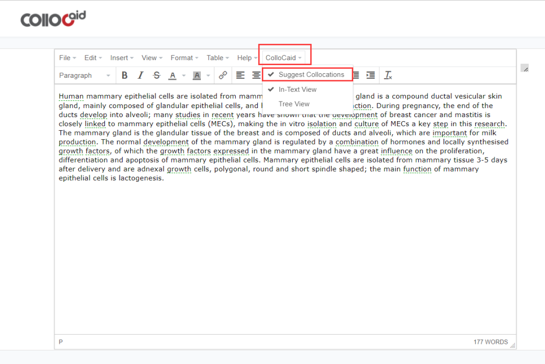
Task: Open the Insert menu
Action: pos(122,58)
